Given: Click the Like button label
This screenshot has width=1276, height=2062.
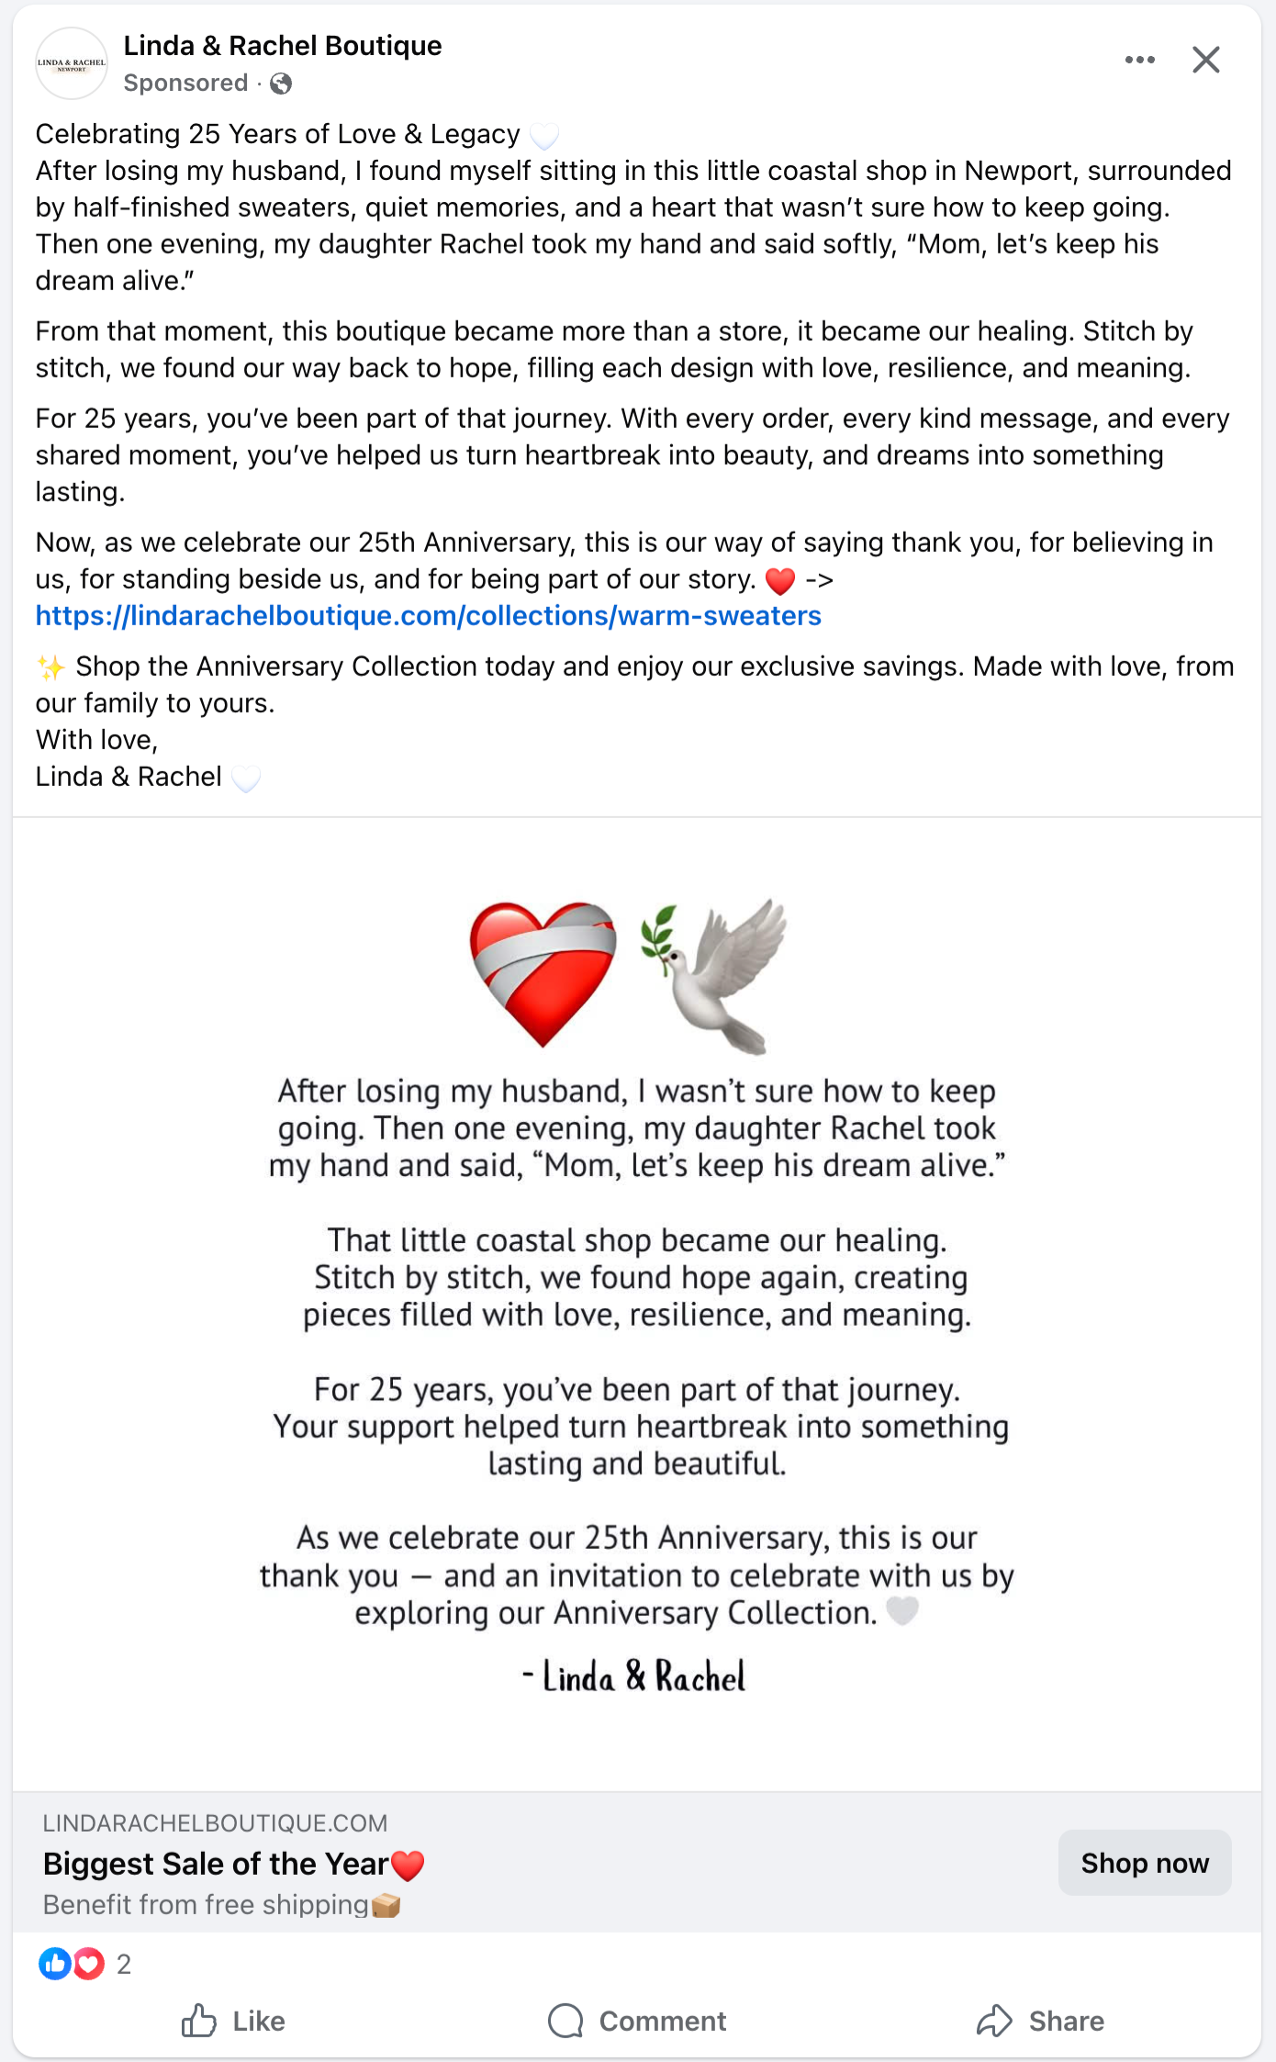Looking at the screenshot, I should 259,2021.
